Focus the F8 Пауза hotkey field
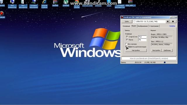187x105 pixels. (x=142, y=40)
